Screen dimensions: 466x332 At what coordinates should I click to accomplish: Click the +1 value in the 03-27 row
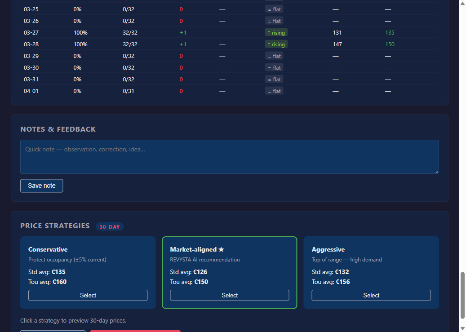point(183,33)
